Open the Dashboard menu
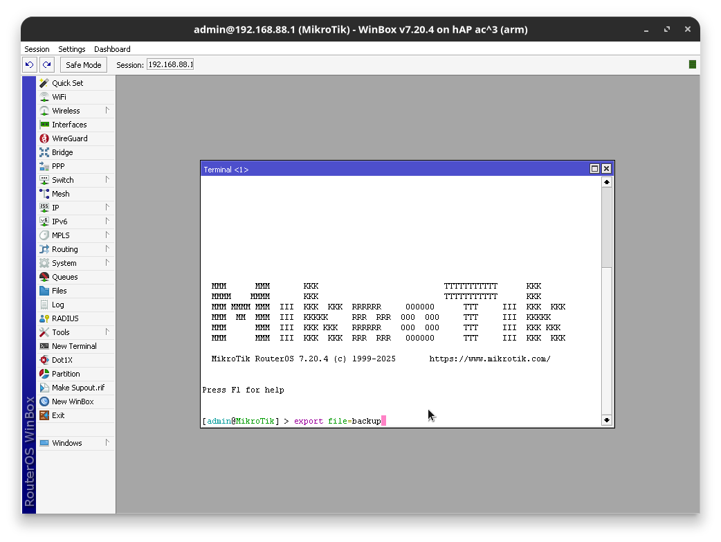This screenshot has width=721, height=542. tap(112, 49)
